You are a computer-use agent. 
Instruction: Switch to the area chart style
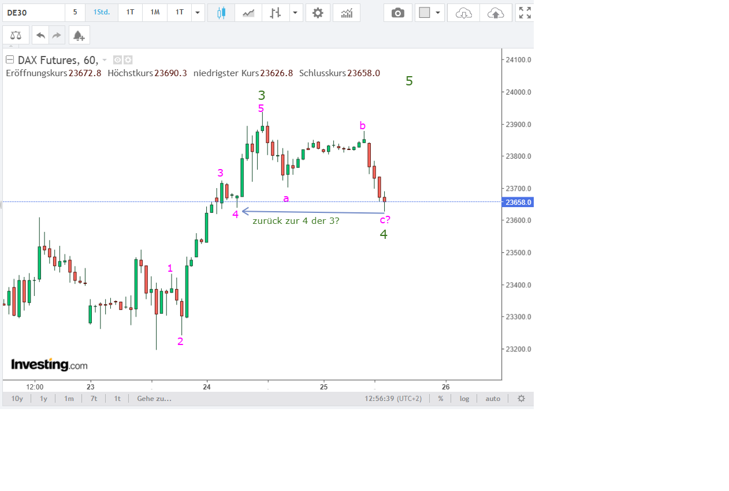pos(248,13)
